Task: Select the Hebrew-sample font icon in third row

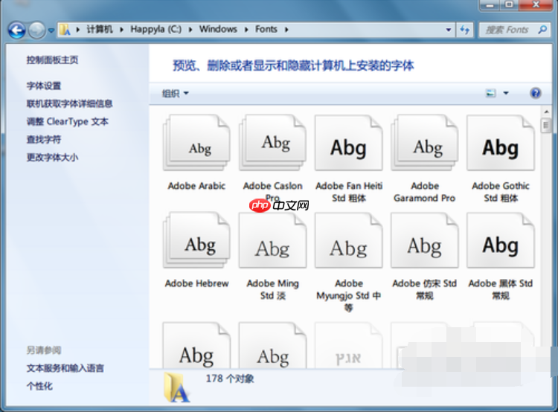Action: [x=349, y=345]
